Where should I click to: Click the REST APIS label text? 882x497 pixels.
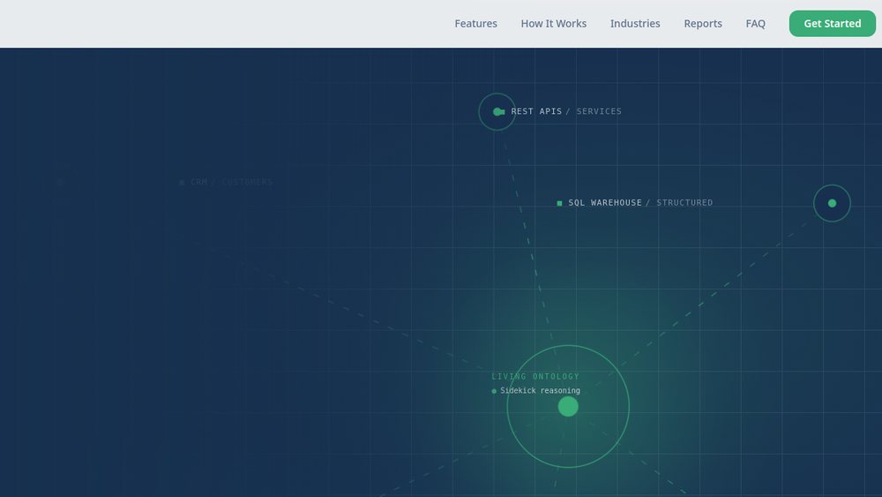click(x=536, y=111)
